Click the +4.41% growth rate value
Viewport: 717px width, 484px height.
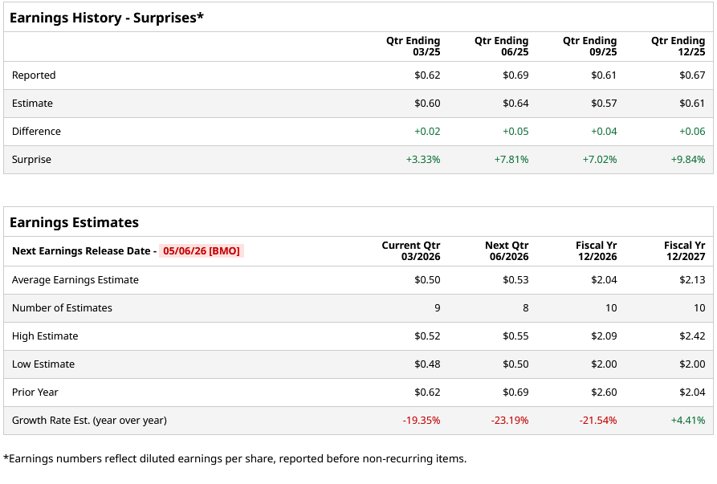(x=688, y=421)
